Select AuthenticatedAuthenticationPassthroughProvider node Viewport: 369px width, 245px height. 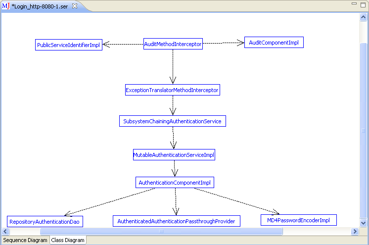point(176,221)
